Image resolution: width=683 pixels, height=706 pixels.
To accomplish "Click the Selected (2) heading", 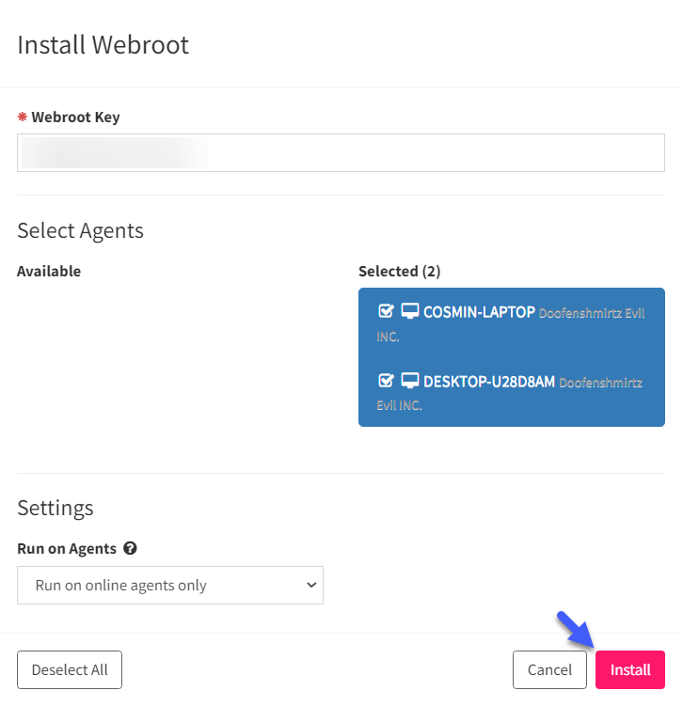I will pos(399,271).
